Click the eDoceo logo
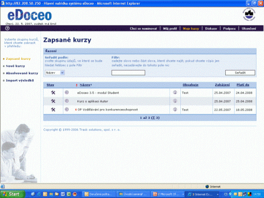264x198 pixels. [29, 15]
